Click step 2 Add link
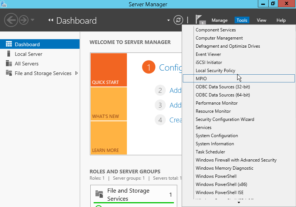This screenshot has width=296, height=207. 175,91
